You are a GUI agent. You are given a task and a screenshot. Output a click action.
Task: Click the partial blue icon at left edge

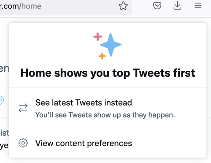pos(2,100)
